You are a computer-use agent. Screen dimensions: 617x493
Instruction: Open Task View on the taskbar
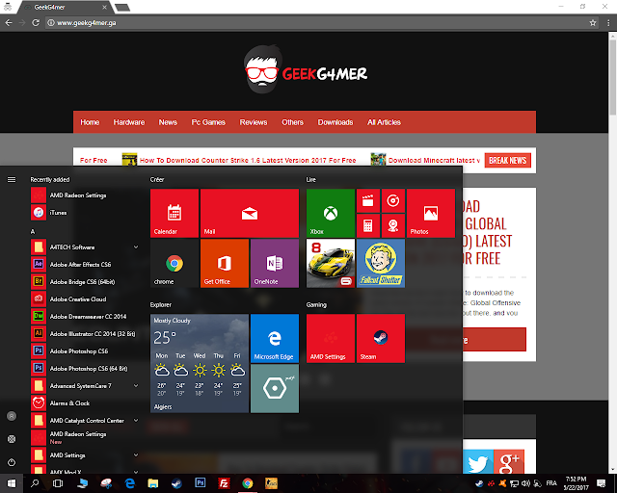click(58, 483)
